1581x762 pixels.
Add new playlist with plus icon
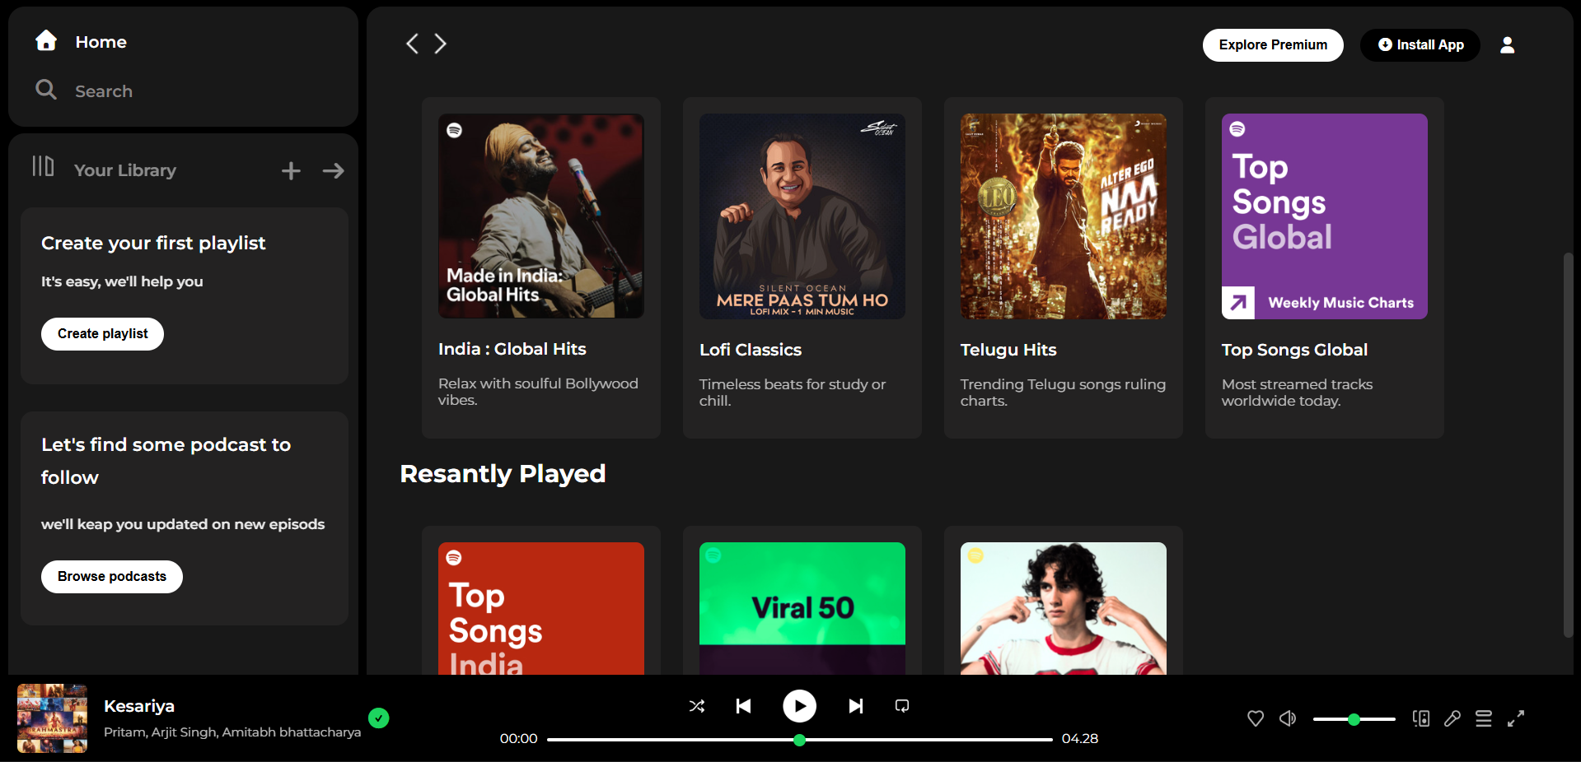pos(291,171)
